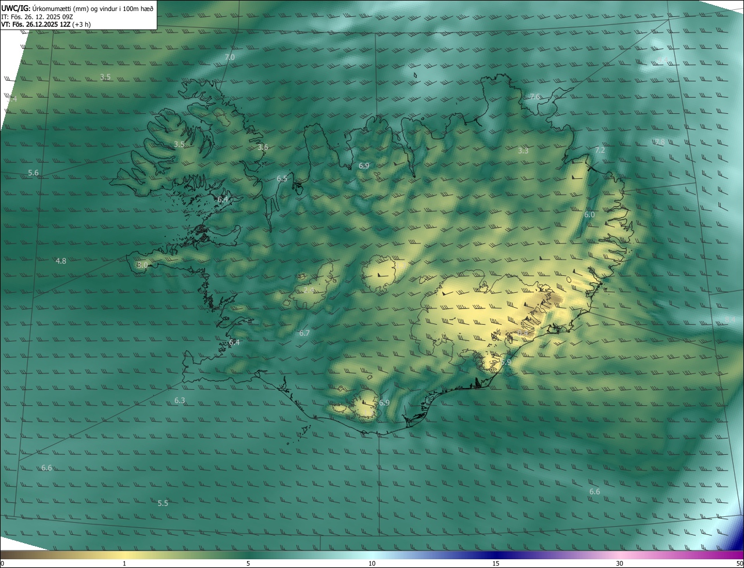744x568 pixels.
Task: Click the 3.3 value label
Action: click(x=523, y=151)
